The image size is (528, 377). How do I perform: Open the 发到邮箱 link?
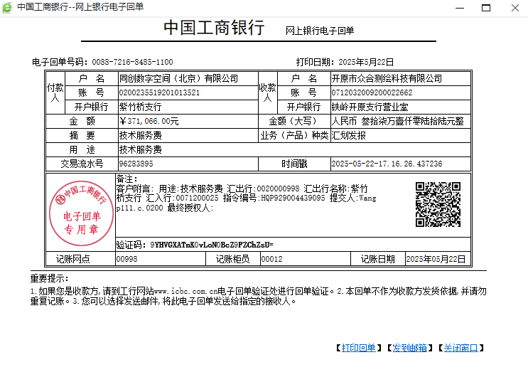410,348
